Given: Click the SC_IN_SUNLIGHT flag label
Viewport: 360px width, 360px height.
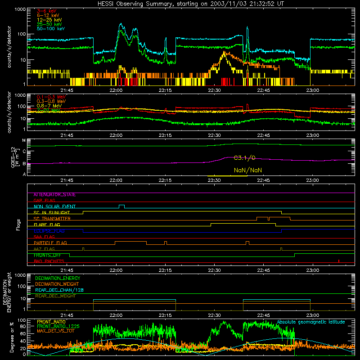Looking at the screenshot, I should [x=51, y=212].
